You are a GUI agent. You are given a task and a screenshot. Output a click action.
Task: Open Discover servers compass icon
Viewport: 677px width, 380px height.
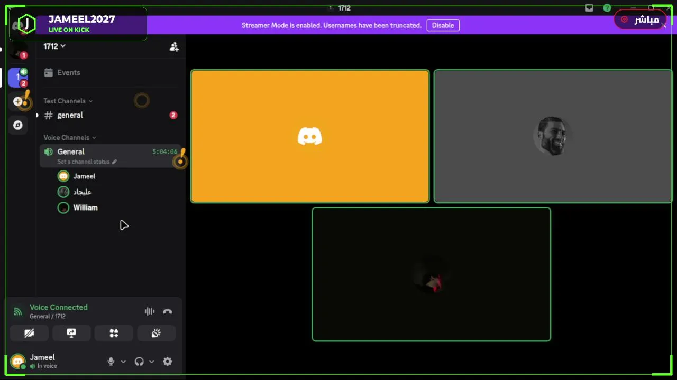click(x=18, y=125)
